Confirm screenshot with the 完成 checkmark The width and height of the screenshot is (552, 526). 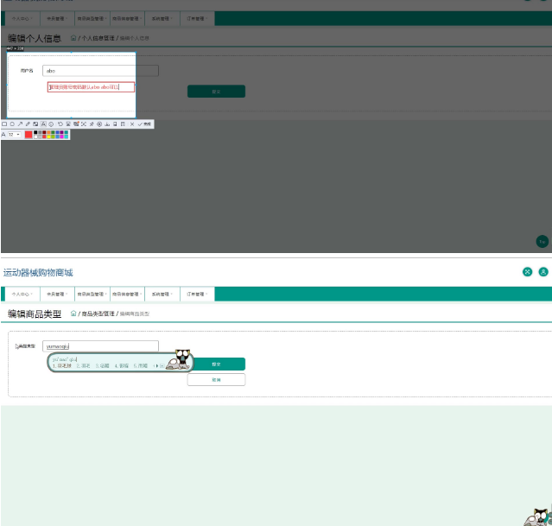[x=144, y=124]
